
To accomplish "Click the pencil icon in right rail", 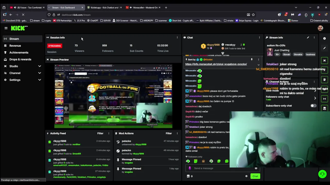I will pyautogui.click(x=324, y=48).
